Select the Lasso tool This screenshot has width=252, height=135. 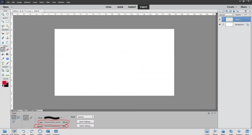(3, 26)
